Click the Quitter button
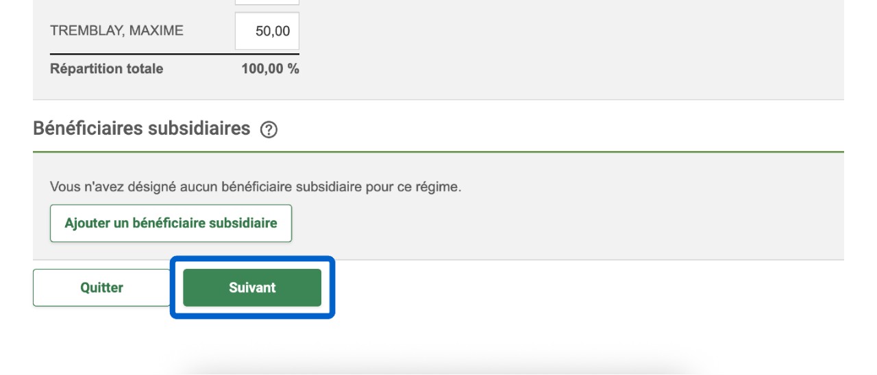The image size is (877, 375). tap(101, 287)
